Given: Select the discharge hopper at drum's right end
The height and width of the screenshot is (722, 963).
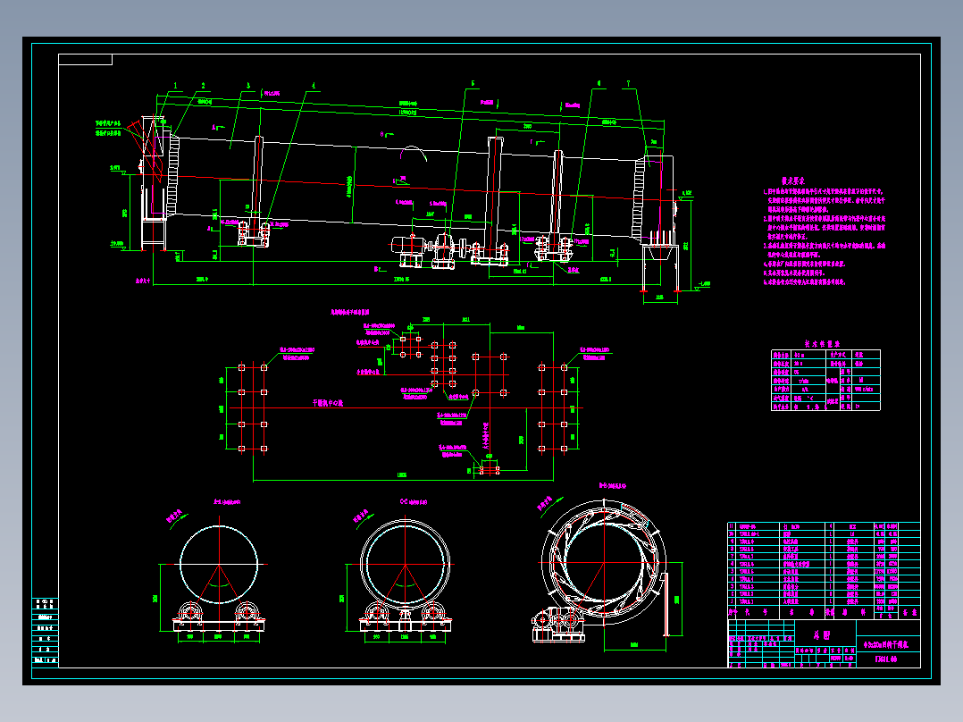Looking at the screenshot, I should pos(660,252).
